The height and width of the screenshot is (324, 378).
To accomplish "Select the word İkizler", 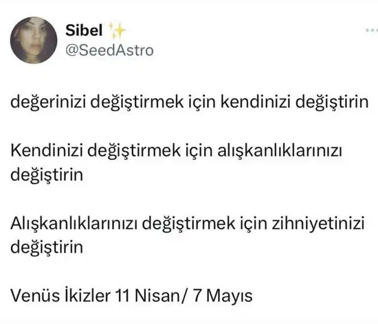I will pos(87,295).
